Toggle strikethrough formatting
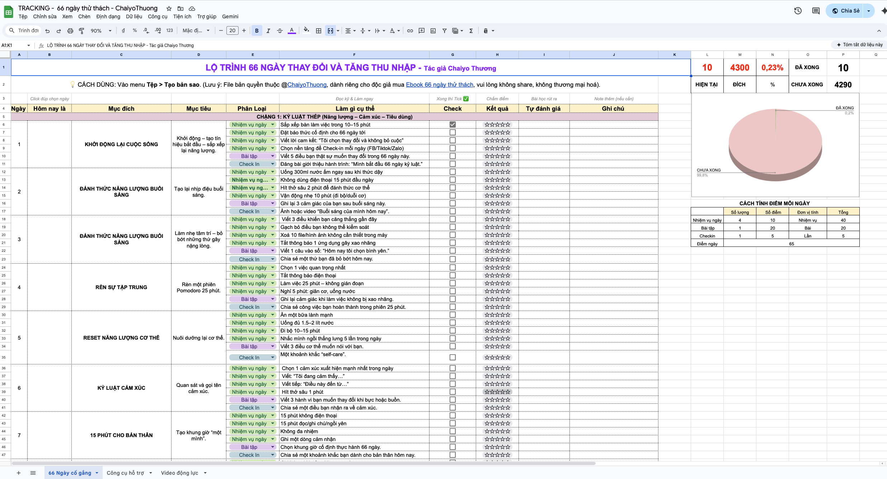 [x=280, y=31]
